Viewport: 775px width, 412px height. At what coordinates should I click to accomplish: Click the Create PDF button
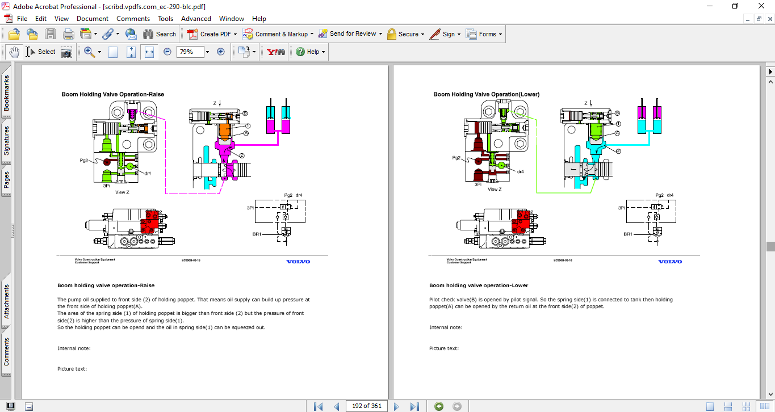click(210, 34)
